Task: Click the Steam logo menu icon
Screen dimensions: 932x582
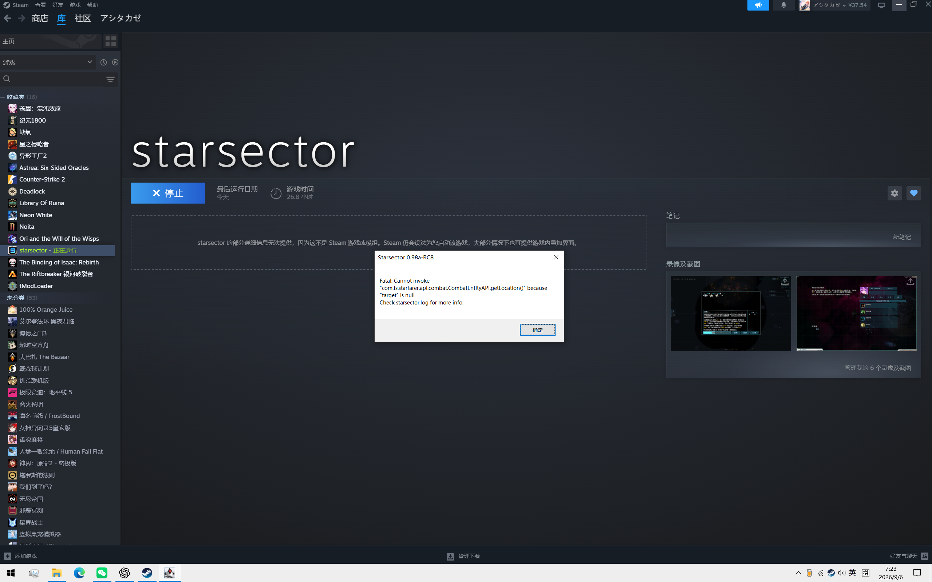Action: [6, 5]
